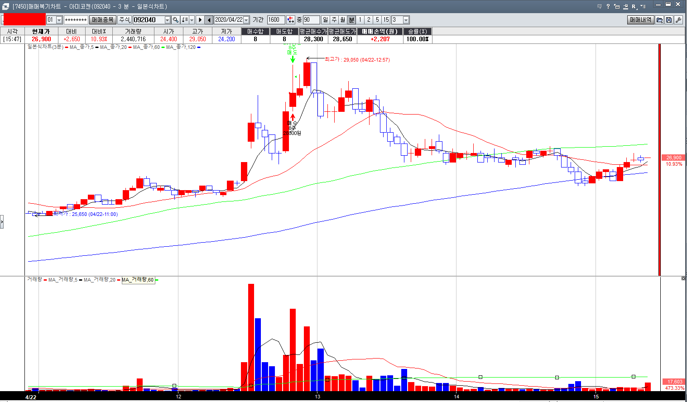
Task: Save chart with floppy disk icon
Action: [669, 20]
